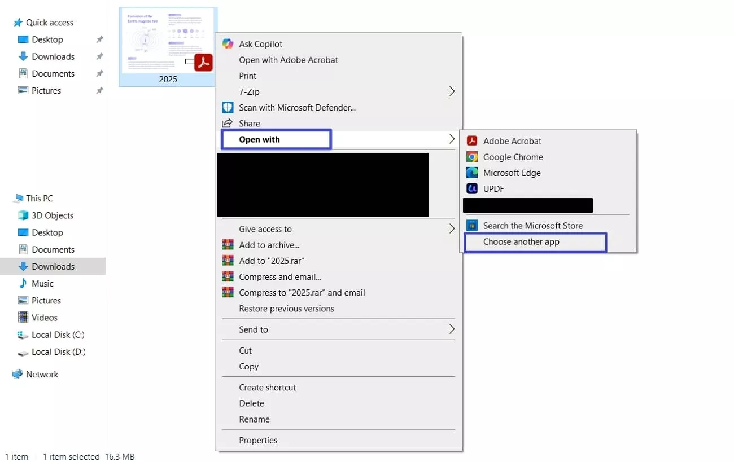Run Scan with Microsoft Defender
734x462 pixels.
tap(296, 107)
